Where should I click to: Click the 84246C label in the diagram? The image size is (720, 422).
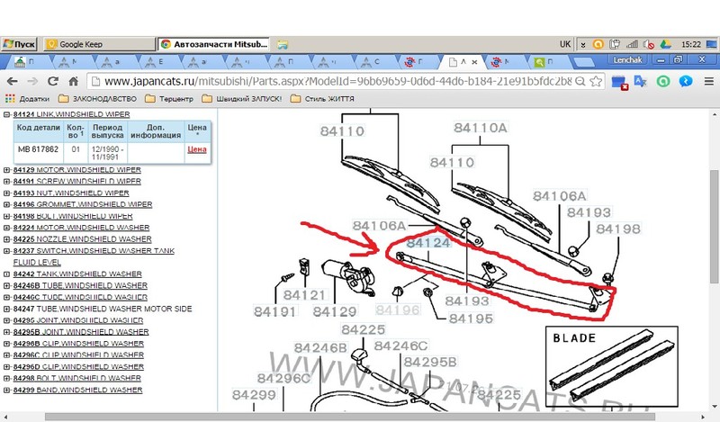(x=400, y=346)
